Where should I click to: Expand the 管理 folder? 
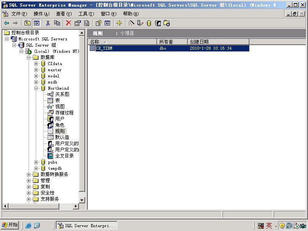click(28, 181)
